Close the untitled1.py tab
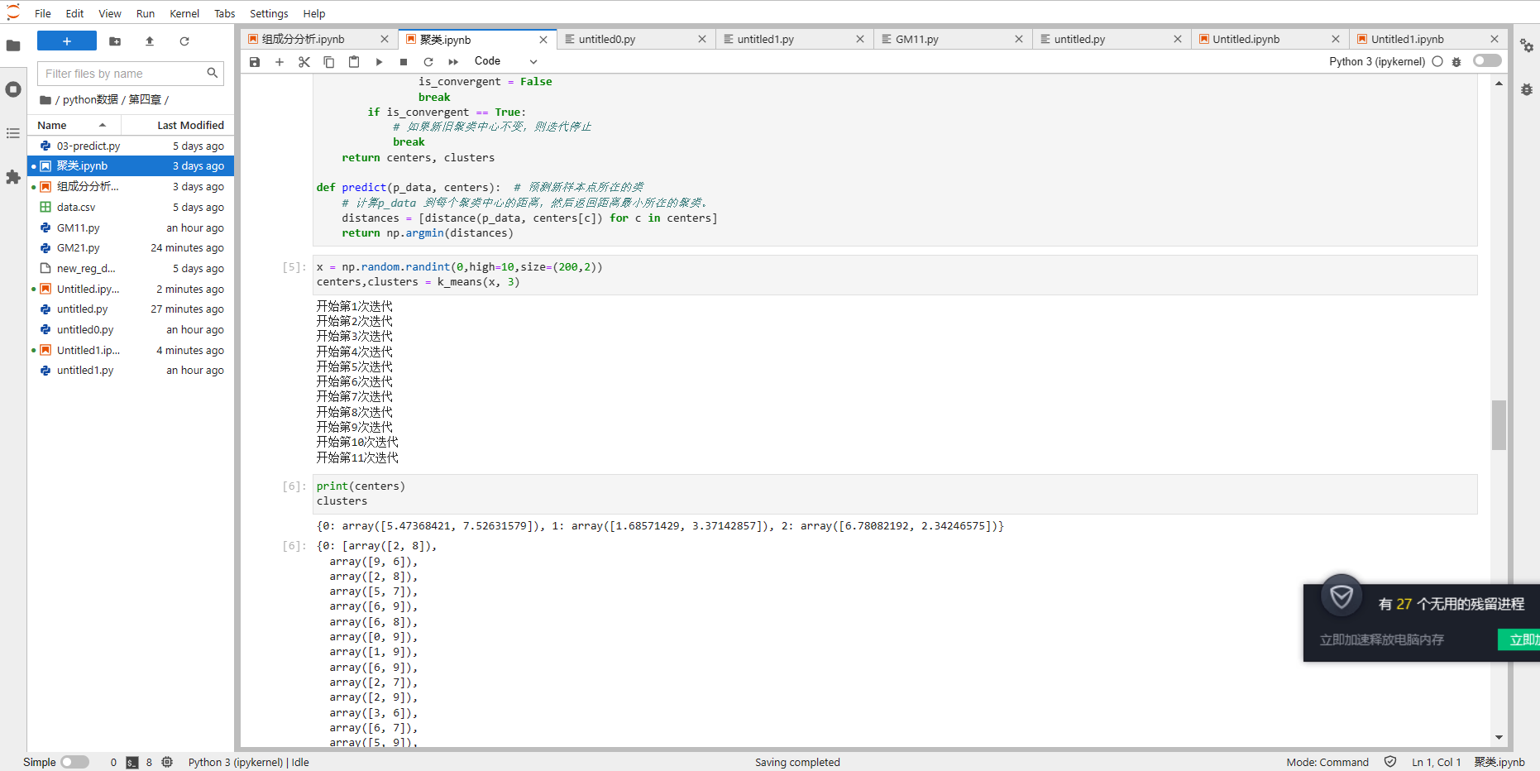Viewport: 1540px width, 771px height. pos(860,39)
